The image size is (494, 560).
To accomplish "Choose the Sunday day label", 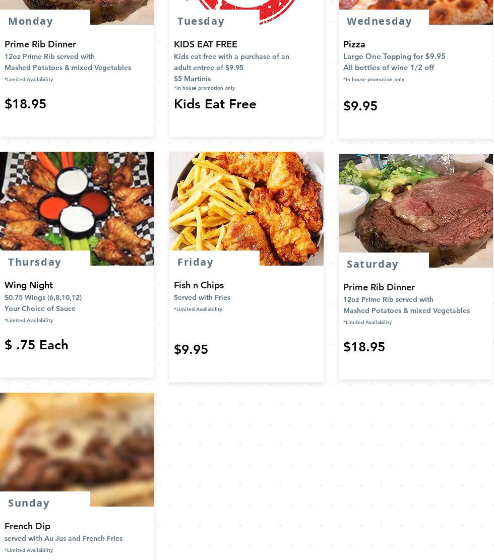I will (29, 503).
